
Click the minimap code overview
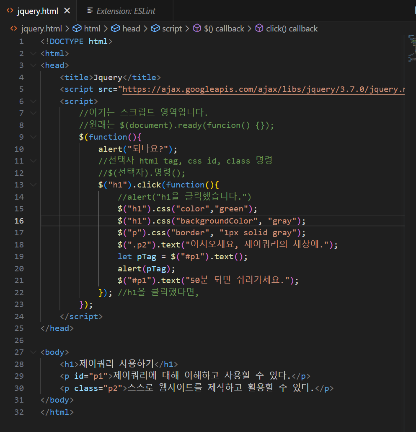pos(412,49)
